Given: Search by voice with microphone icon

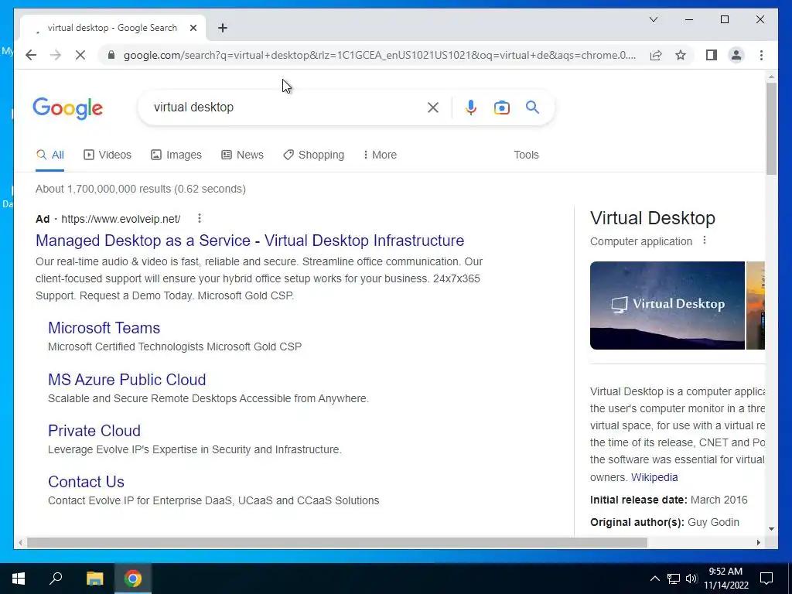Looking at the screenshot, I should [471, 107].
